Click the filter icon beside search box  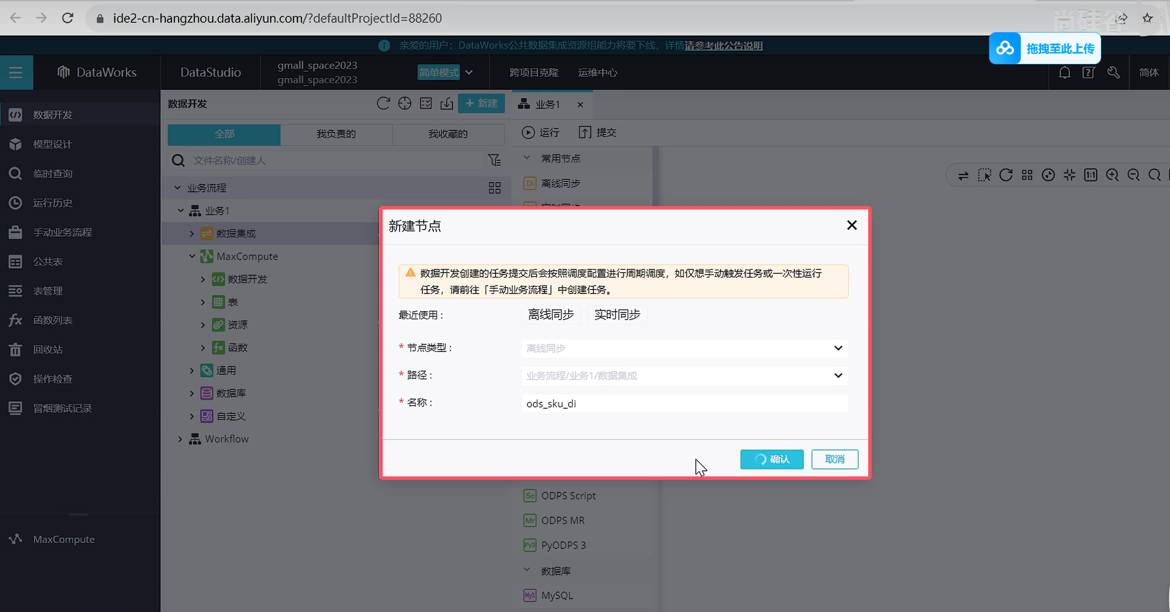[494, 160]
